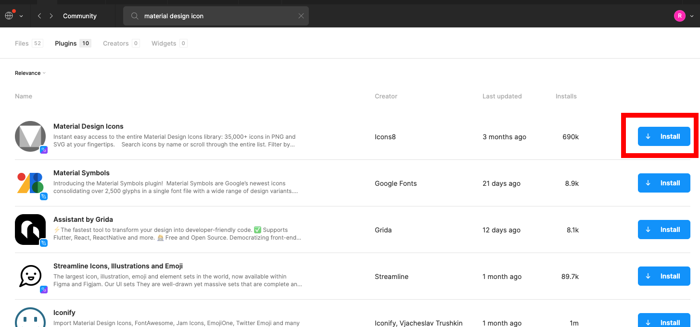Open the Widgets tab

click(x=169, y=43)
